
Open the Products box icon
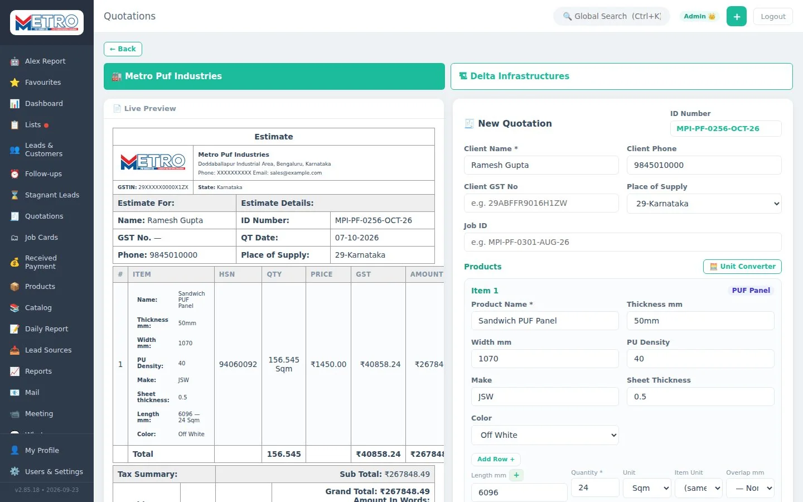click(x=14, y=287)
